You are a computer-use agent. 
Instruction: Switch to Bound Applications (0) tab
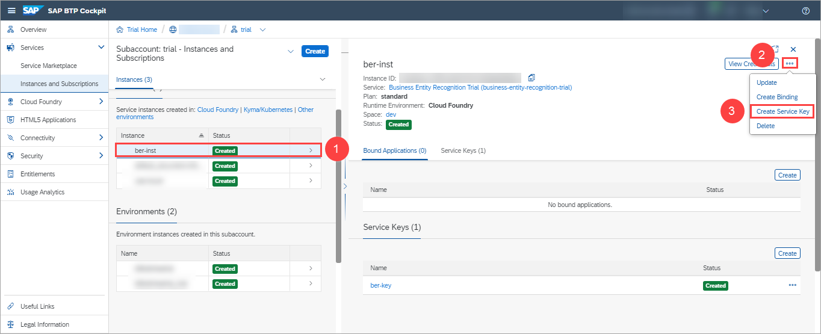point(395,150)
